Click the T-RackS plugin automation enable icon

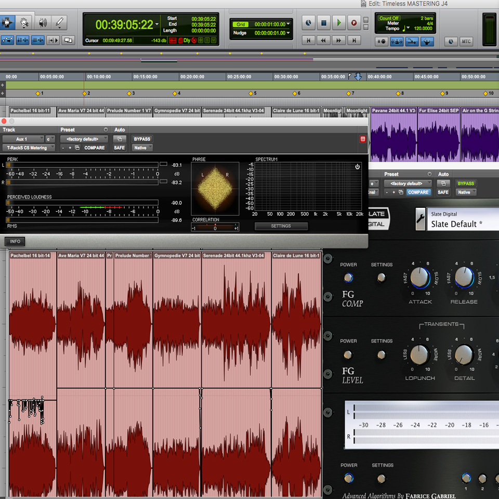[x=120, y=139]
